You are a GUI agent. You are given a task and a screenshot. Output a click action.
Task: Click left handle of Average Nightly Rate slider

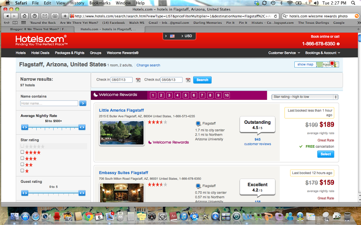point(25,127)
